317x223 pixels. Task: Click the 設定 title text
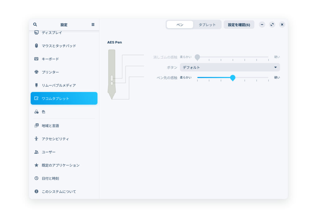coord(64,25)
